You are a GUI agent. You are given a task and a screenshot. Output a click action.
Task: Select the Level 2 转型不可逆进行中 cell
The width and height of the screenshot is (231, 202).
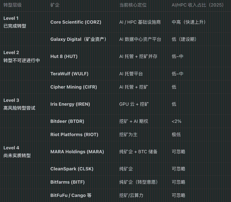pos(21,56)
